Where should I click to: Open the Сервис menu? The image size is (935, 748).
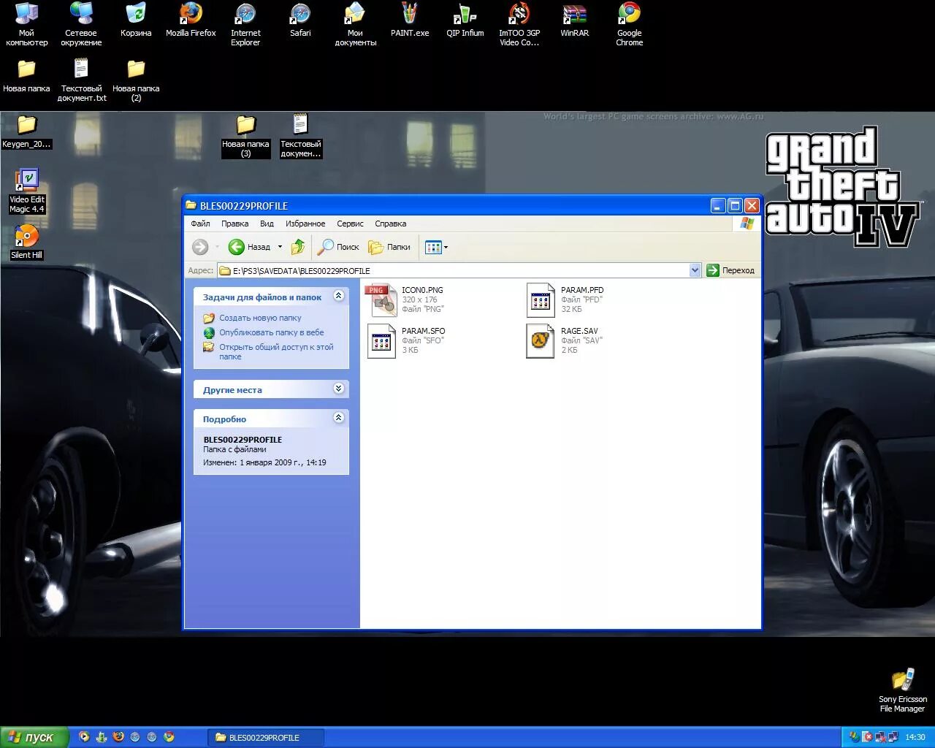click(x=350, y=224)
